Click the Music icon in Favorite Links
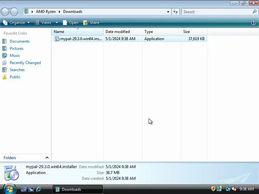The height and width of the screenshot is (194, 259). [x=5, y=55]
